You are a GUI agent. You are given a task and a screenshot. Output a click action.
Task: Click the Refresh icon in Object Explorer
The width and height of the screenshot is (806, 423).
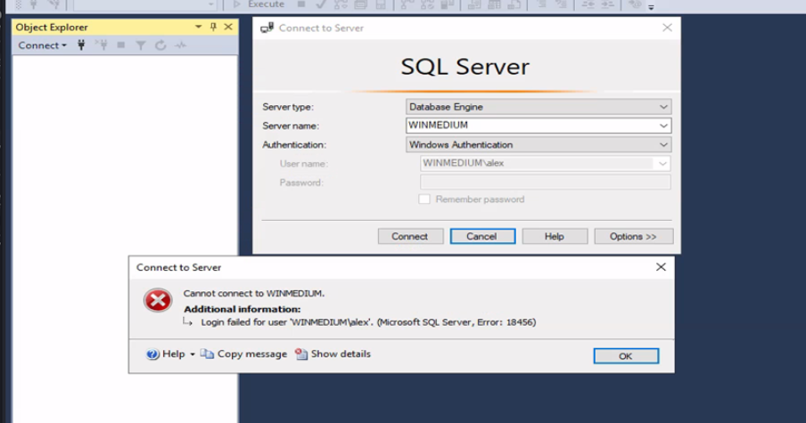pyautogui.click(x=160, y=45)
